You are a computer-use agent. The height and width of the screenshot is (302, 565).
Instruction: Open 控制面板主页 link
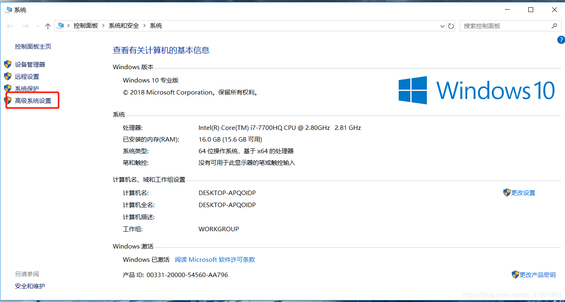coord(33,46)
